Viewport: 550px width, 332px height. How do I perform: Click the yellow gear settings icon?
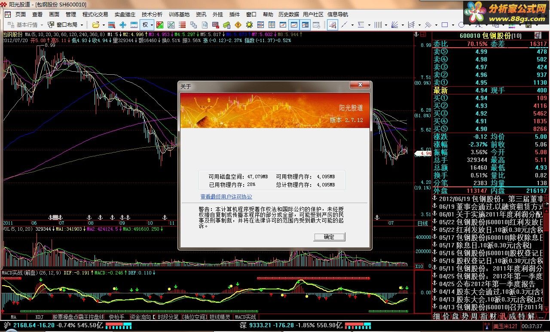pyautogui.click(x=249, y=25)
